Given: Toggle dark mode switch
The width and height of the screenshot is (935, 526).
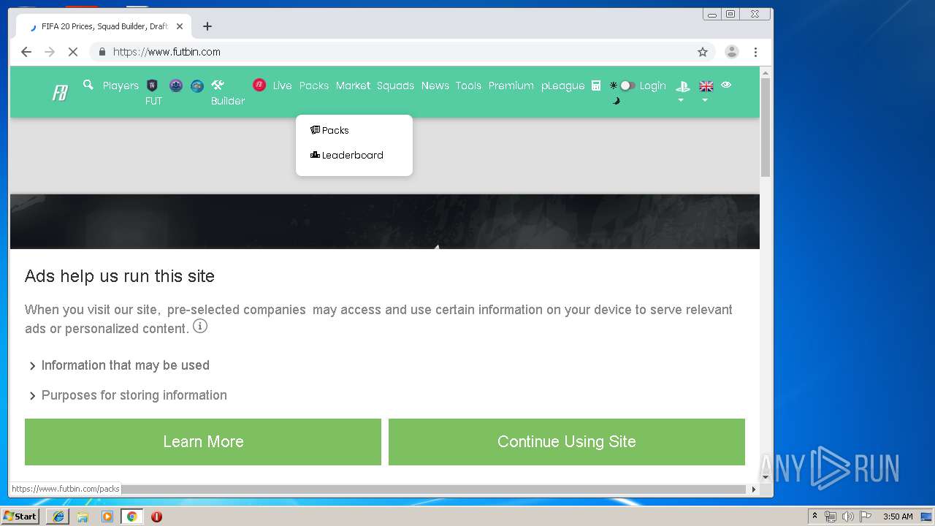Looking at the screenshot, I should pos(627,85).
